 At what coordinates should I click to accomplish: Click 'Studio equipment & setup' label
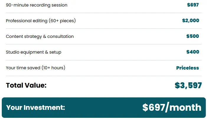(x=34, y=52)
